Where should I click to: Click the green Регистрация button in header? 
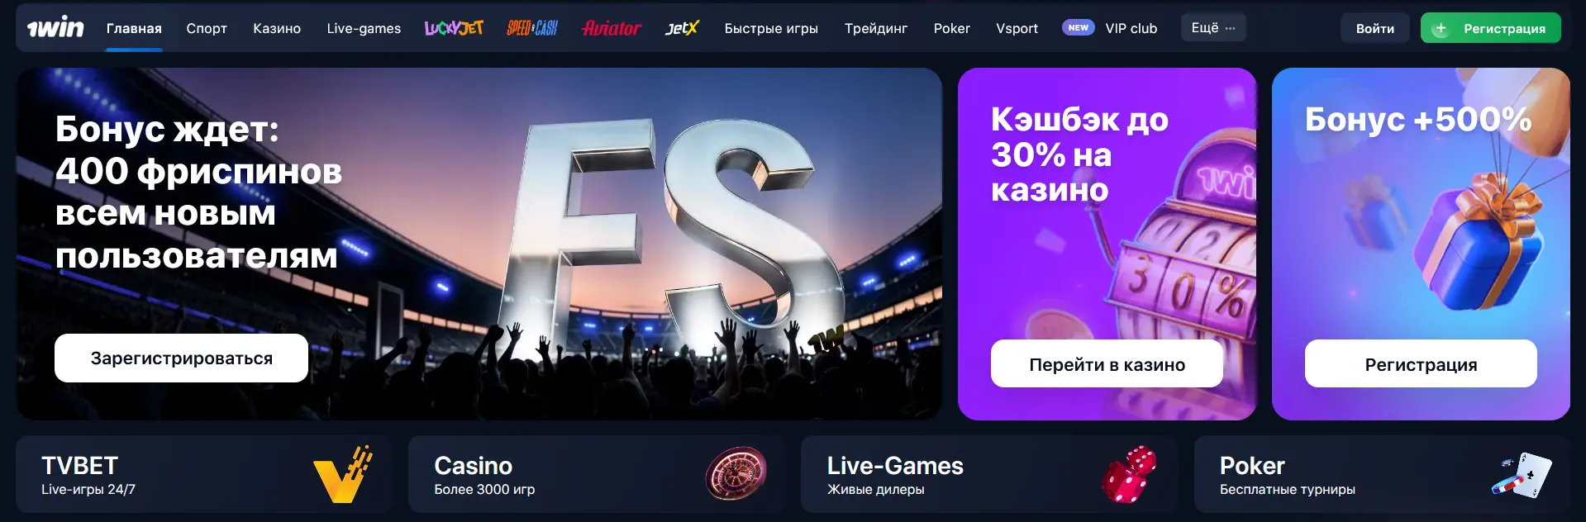coord(1491,28)
